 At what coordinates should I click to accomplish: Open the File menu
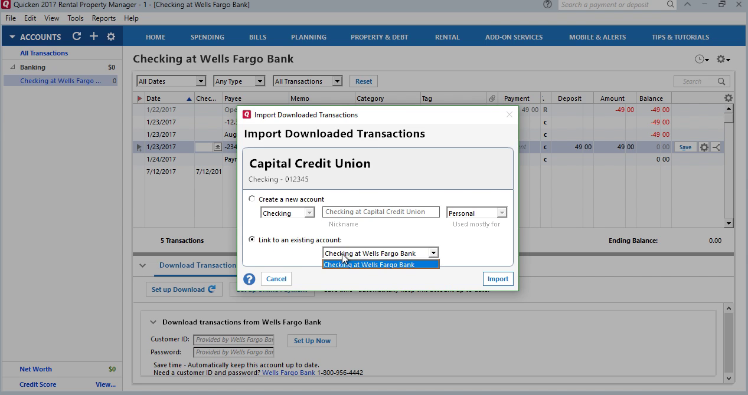(11, 18)
